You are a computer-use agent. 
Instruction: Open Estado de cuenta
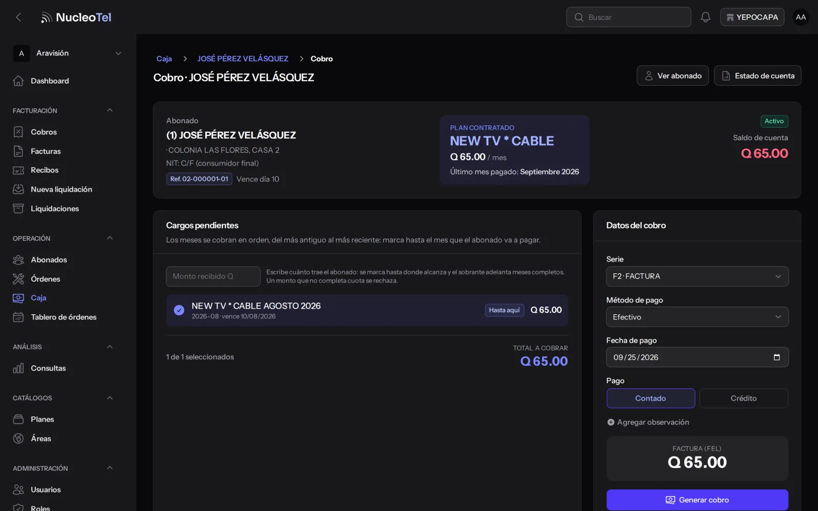(x=758, y=76)
